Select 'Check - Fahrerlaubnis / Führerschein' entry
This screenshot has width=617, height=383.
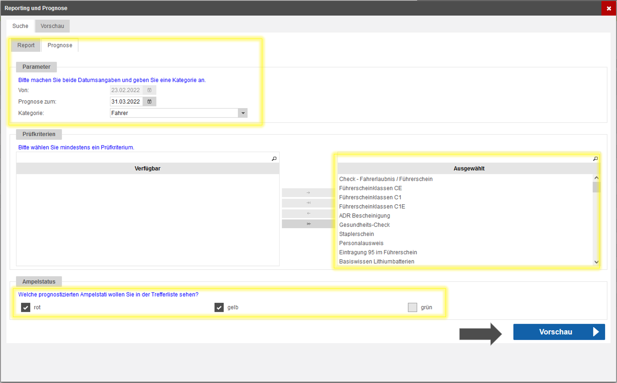[386, 179]
